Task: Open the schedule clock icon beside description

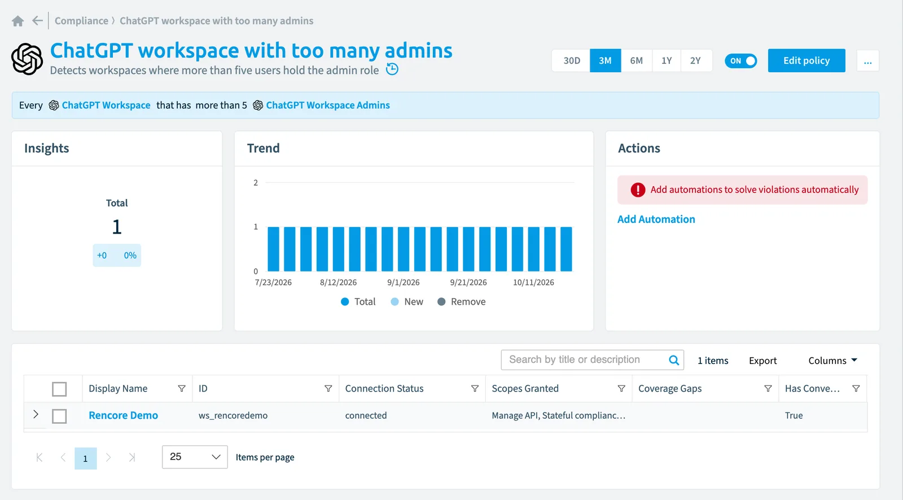Action: pyautogui.click(x=392, y=69)
